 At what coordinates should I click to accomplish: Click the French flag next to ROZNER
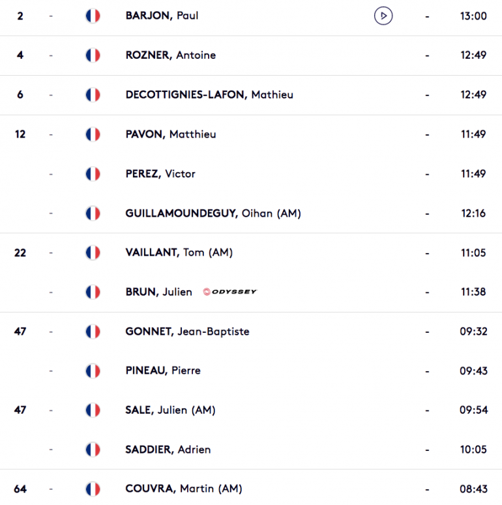tap(93, 55)
